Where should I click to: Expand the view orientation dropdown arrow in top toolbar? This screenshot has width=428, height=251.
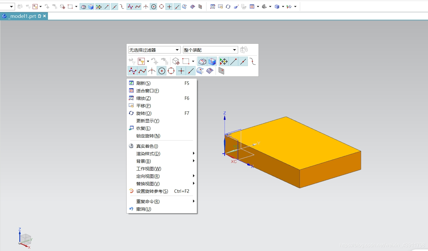(270, 6)
